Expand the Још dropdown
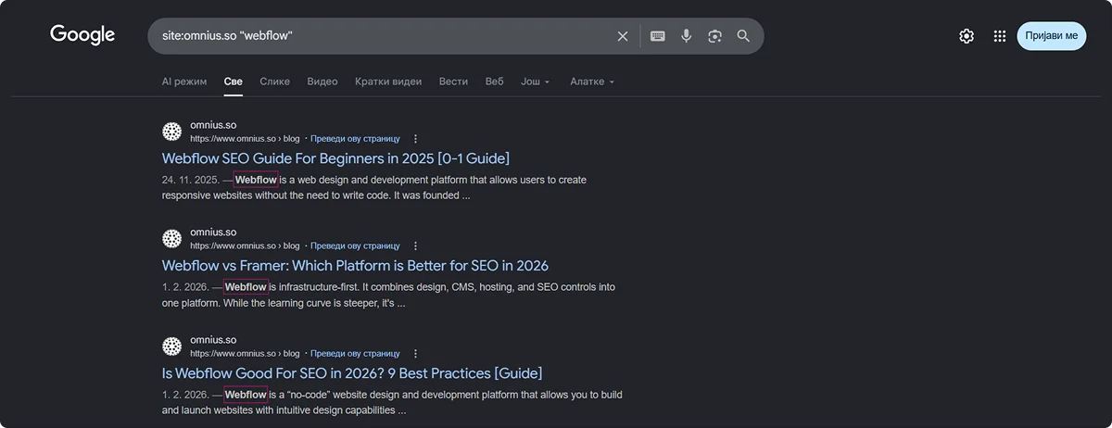 click(x=536, y=82)
